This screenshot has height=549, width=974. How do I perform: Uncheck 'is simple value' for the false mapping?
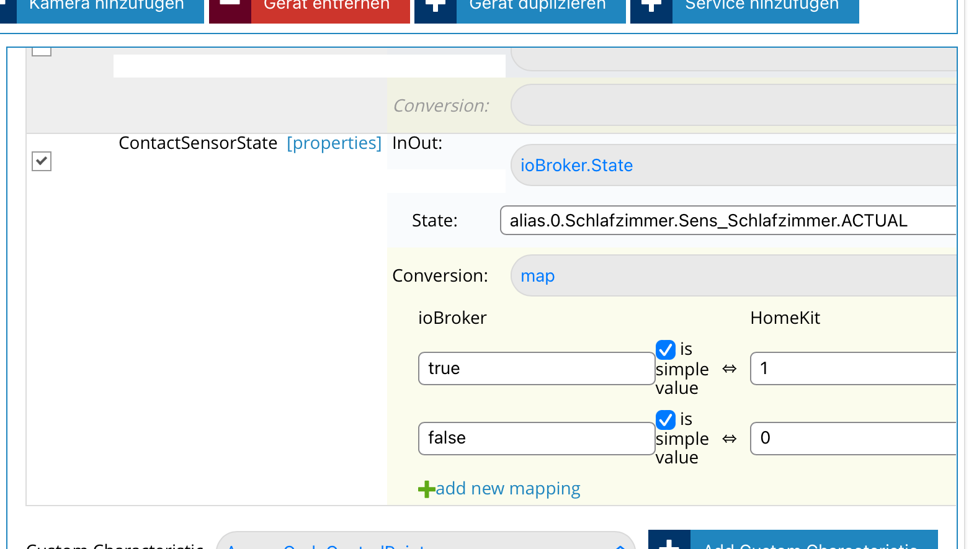point(666,420)
